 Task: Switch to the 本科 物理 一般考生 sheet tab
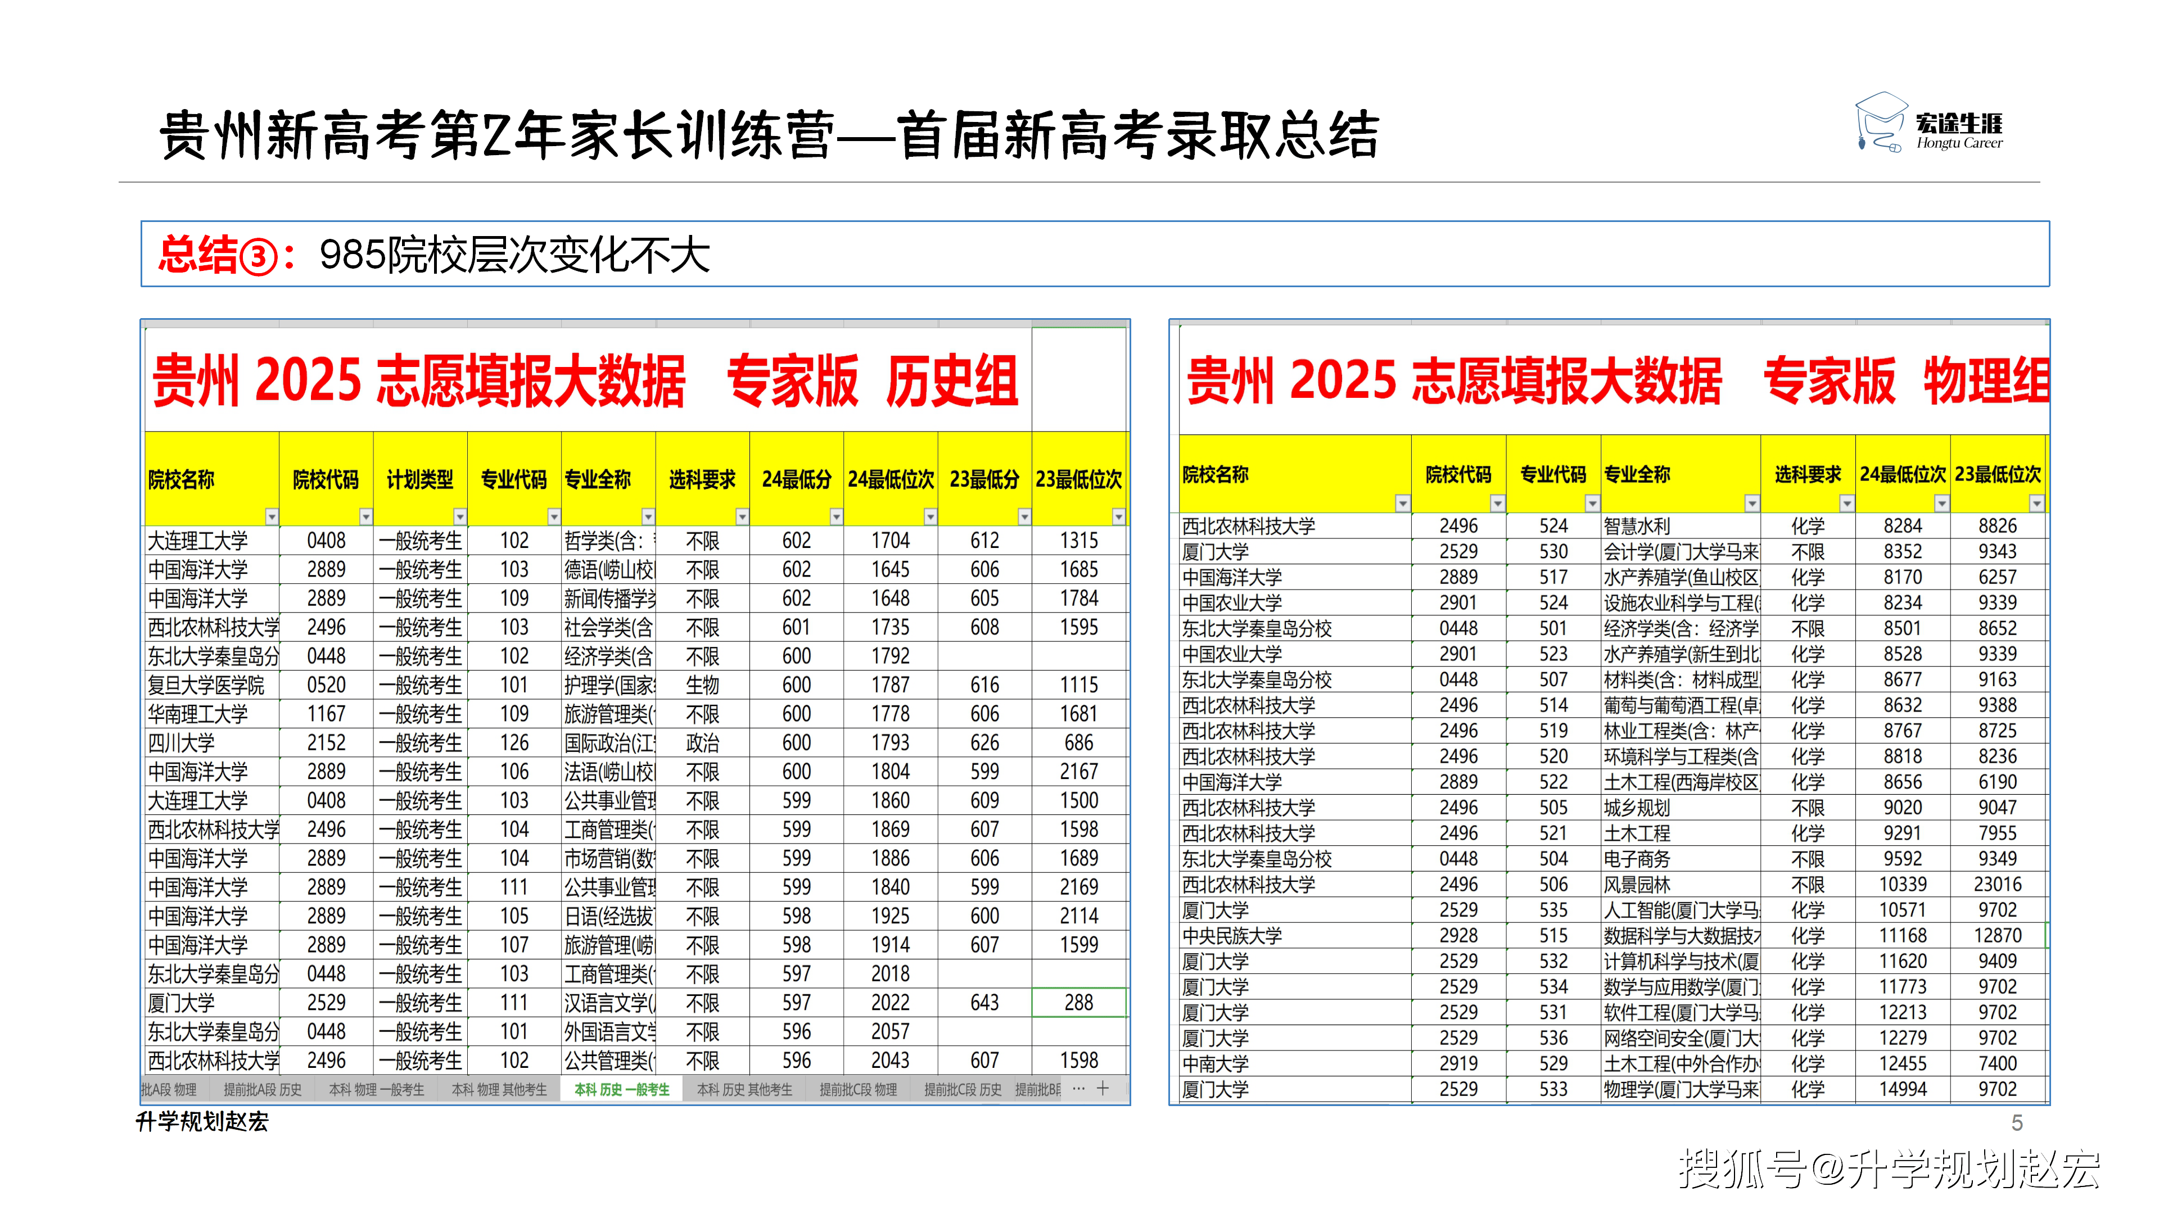point(376,1090)
